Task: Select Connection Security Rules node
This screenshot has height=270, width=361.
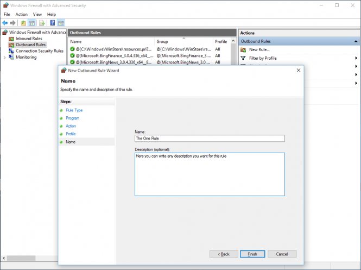Action: 39,51
